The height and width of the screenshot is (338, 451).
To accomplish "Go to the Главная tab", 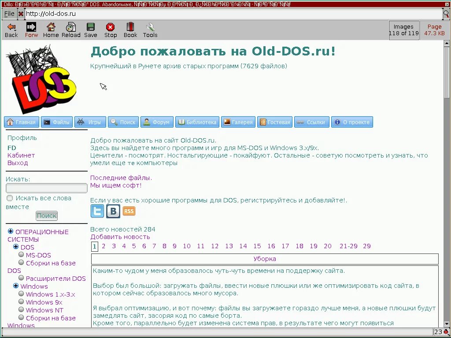I will tap(22, 122).
